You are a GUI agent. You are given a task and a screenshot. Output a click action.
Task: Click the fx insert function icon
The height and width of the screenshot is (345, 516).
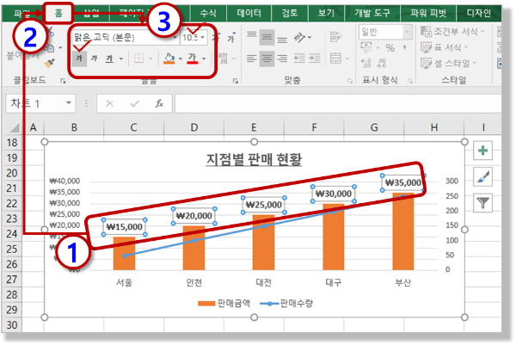click(x=159, y=104)
